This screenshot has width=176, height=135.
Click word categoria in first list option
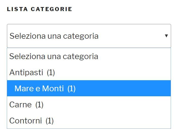81,57
